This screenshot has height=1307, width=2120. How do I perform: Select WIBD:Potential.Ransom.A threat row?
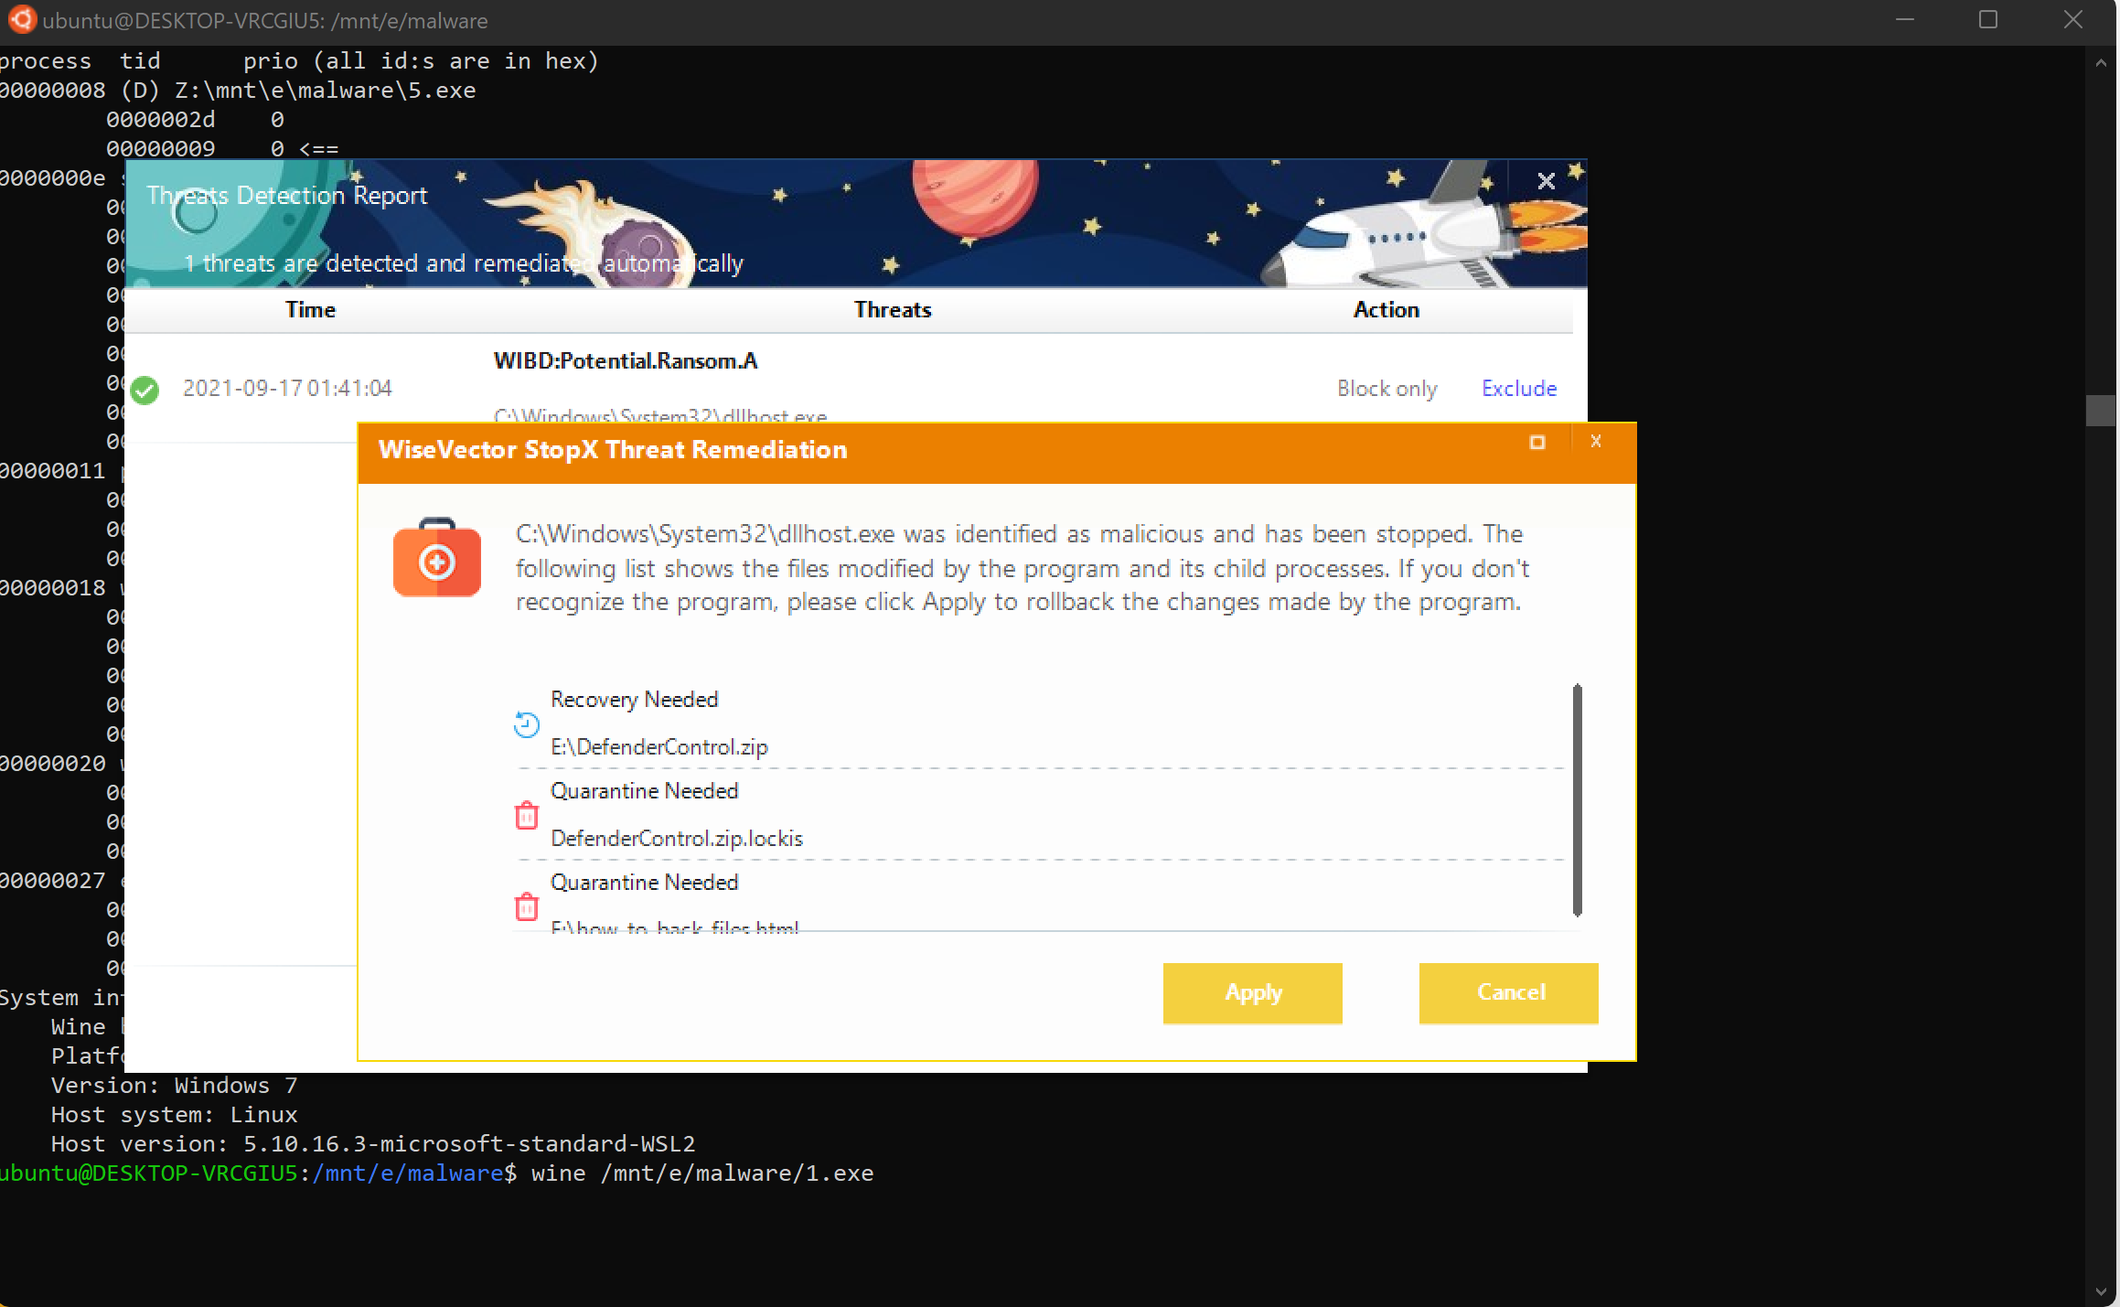point(626,361)
